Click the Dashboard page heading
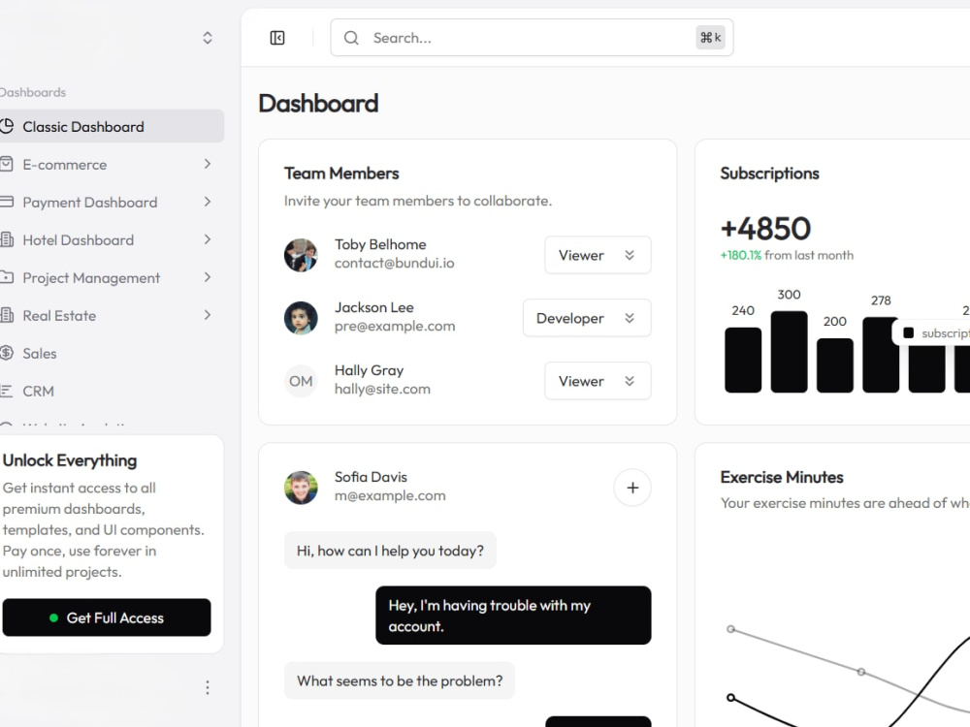Screen dimensions: 970x727 point(318,104)
